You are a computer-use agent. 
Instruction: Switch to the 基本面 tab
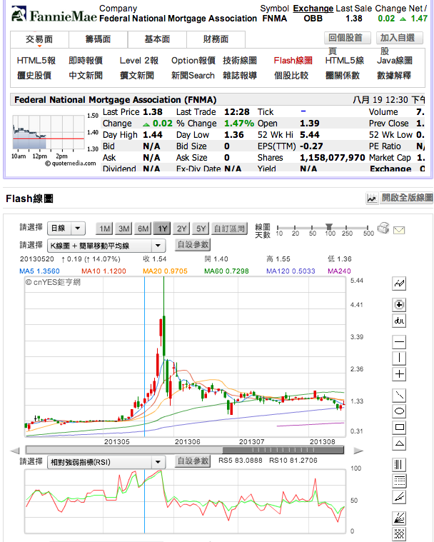(157, 39)
